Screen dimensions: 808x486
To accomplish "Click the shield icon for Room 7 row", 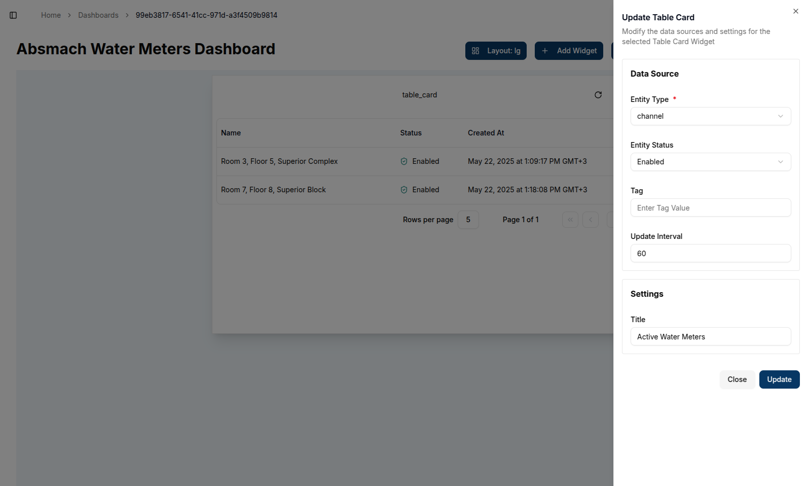I will pyautogui.click(x=404, y=190).
